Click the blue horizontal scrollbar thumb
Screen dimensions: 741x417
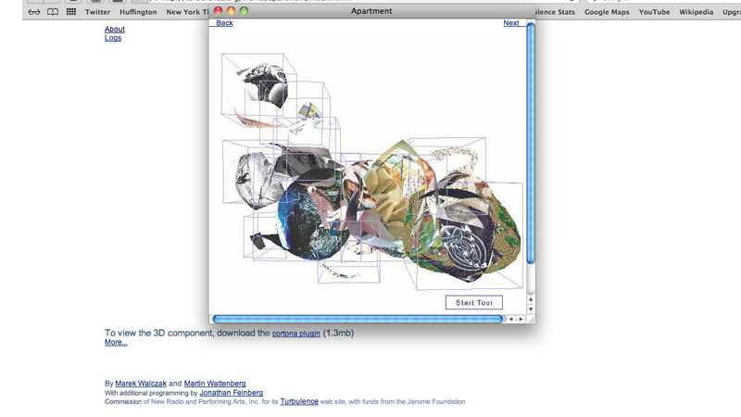pos(358,319)
